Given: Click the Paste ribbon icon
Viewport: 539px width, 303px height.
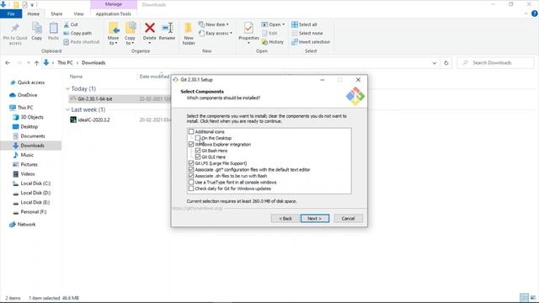Looking at the screenshot, I should [53, 28].
